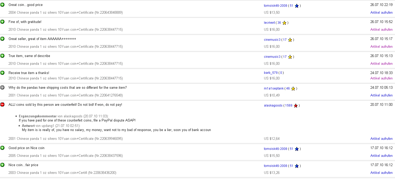Image resolution: width=395 pixels, height=179 pixels.
Task: Click "Artikel aufrufen" for US $15,50 item
Action: pos(381,156)
